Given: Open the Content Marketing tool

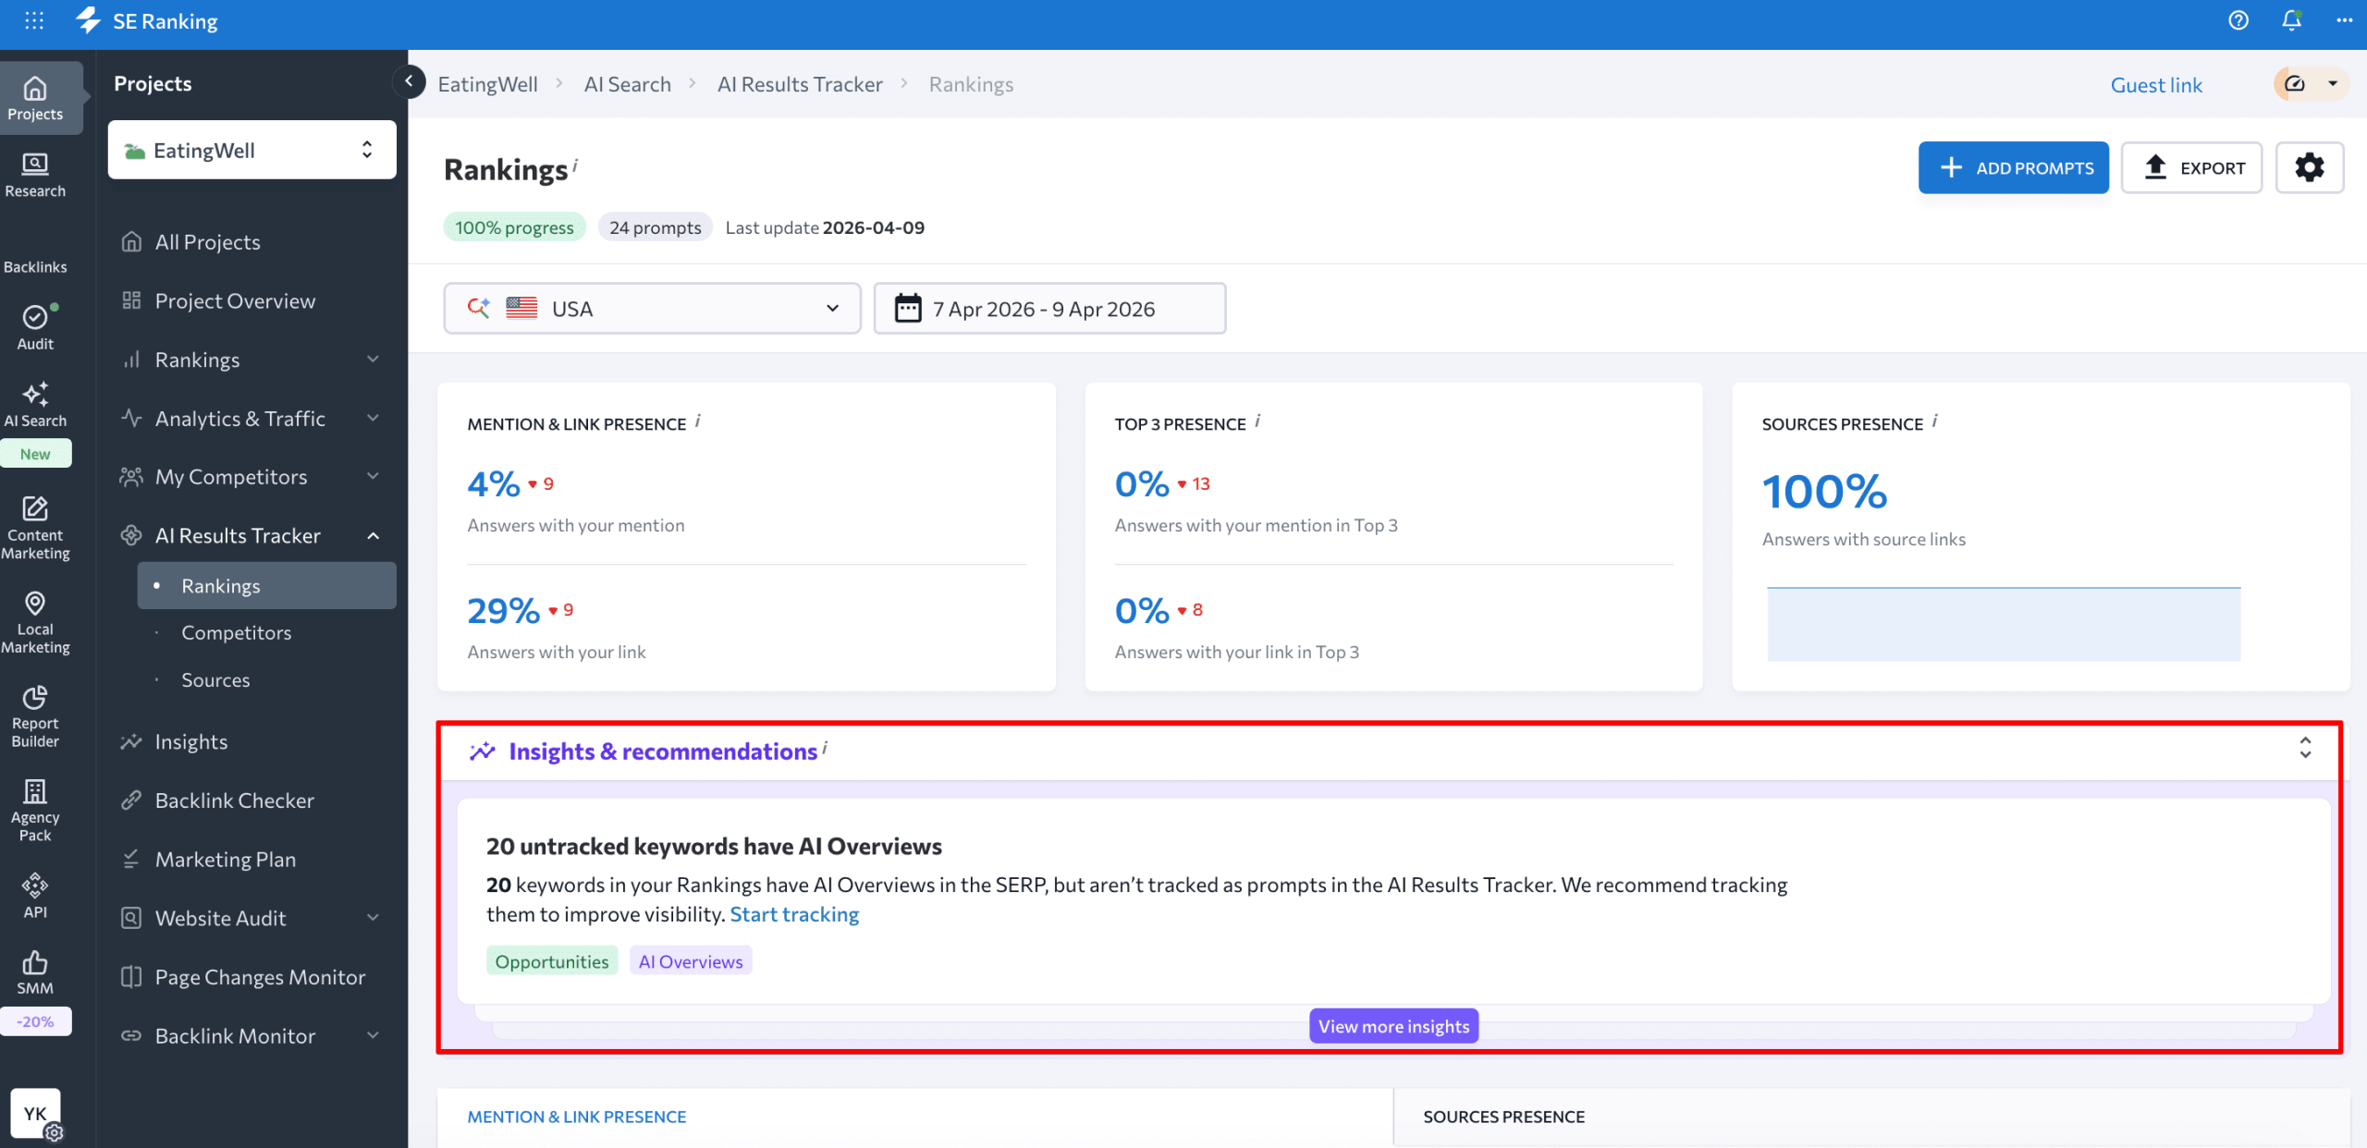Looking at the screenshot, I should pyautogui.click(x=34, y=527).
